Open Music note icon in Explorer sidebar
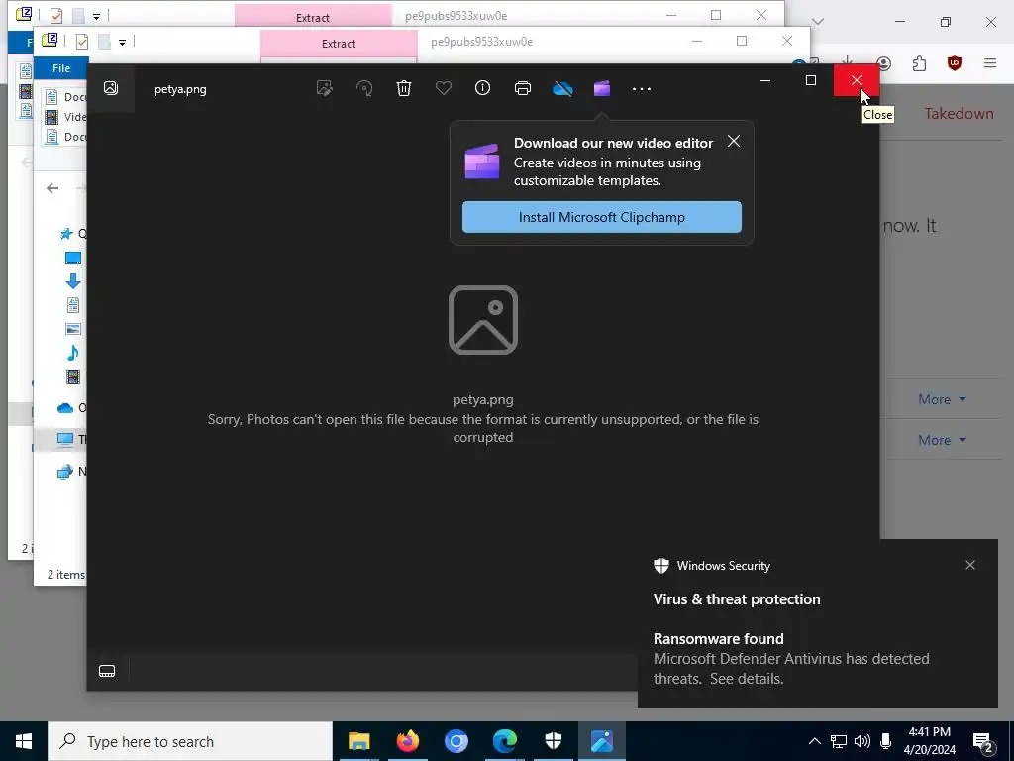 point(73,353)
